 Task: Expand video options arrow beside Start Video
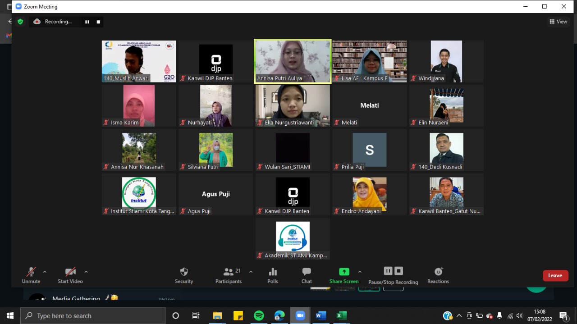point(86,272)
